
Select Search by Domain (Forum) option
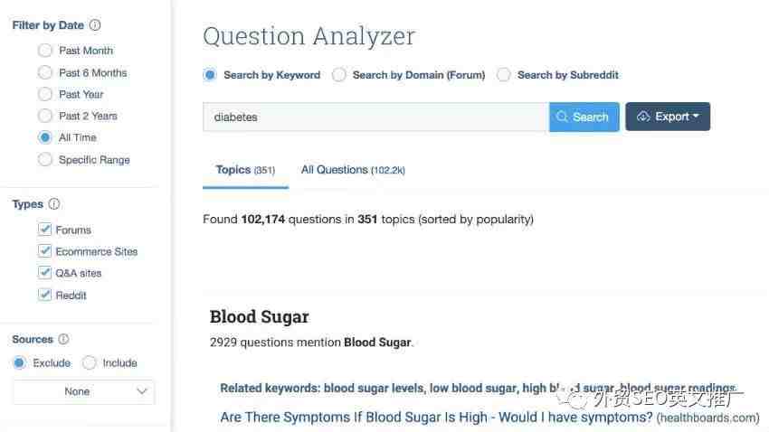pyautogui.click(x=339, y=75)
